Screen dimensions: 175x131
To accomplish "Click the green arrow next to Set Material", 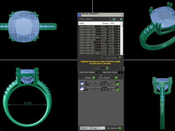I will coord(120,128).
